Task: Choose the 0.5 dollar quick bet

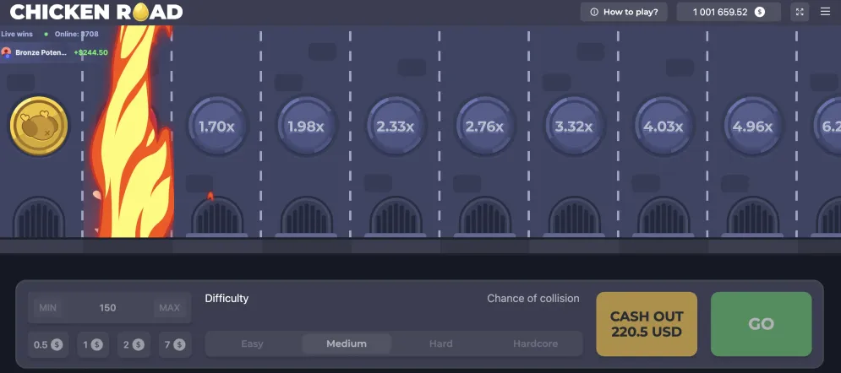Action: 48,344
